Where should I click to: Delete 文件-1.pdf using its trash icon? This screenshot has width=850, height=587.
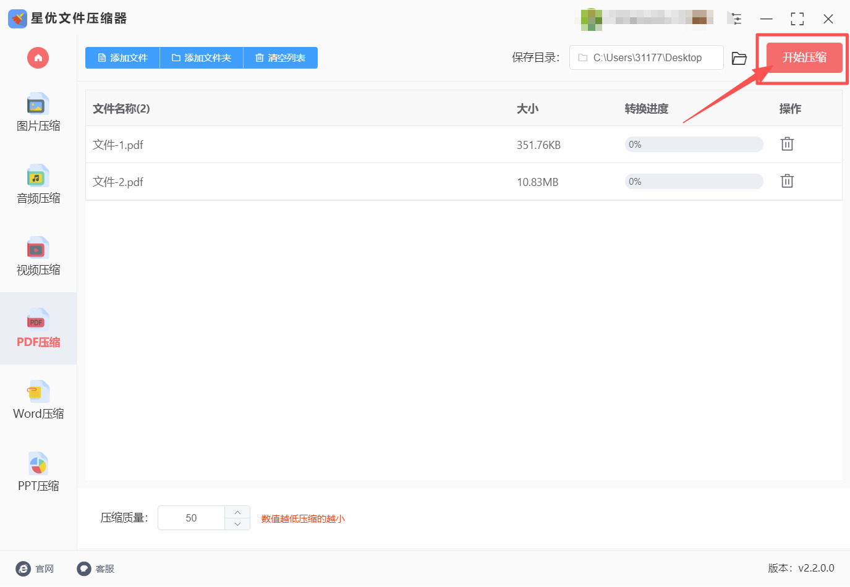click(787, 144)
